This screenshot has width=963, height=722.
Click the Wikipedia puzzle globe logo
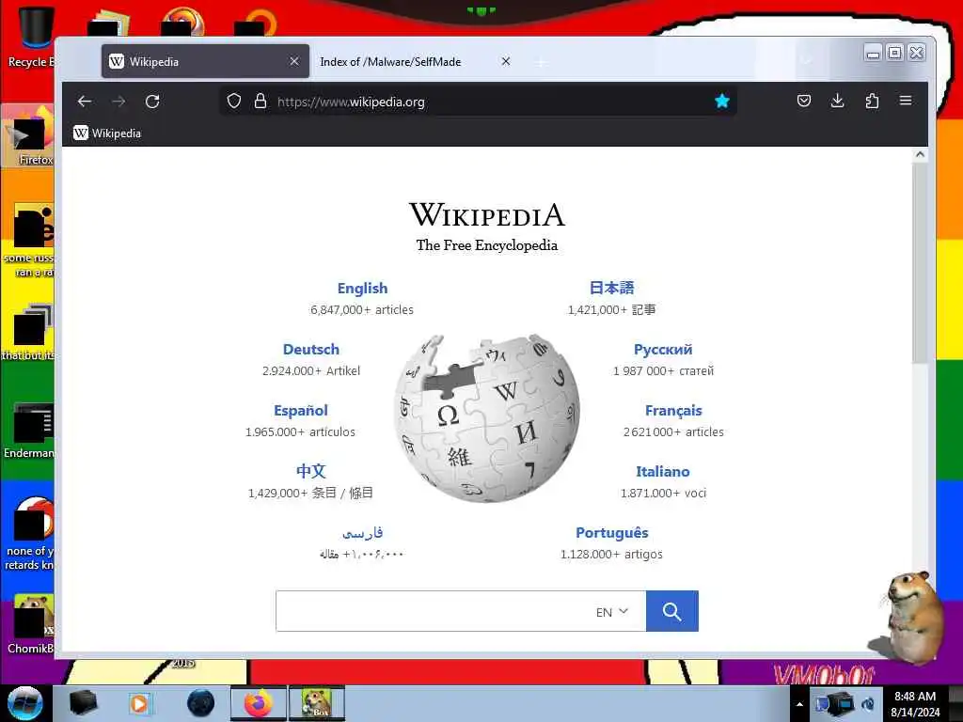486,418
